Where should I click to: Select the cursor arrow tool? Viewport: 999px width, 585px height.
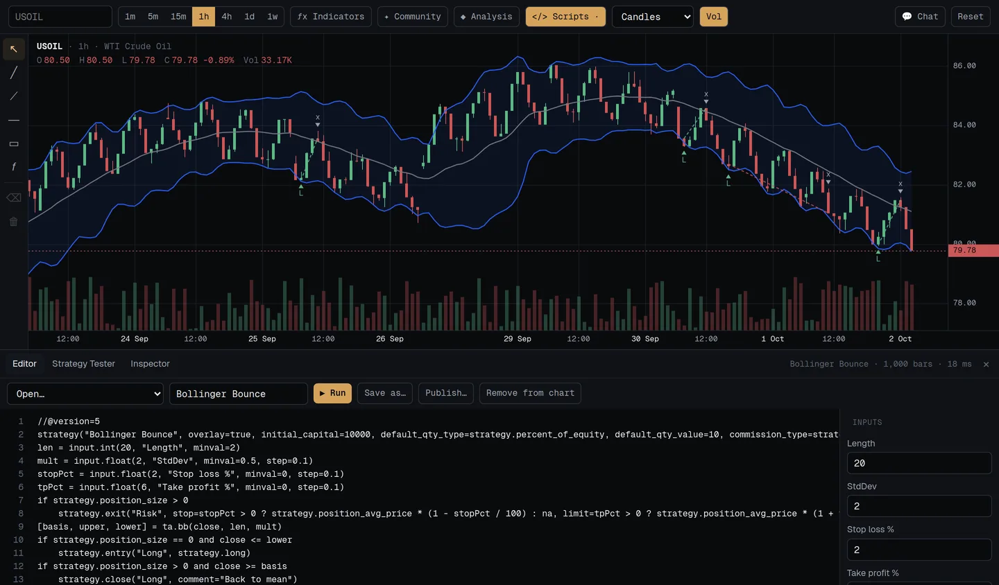click(14, 49)
